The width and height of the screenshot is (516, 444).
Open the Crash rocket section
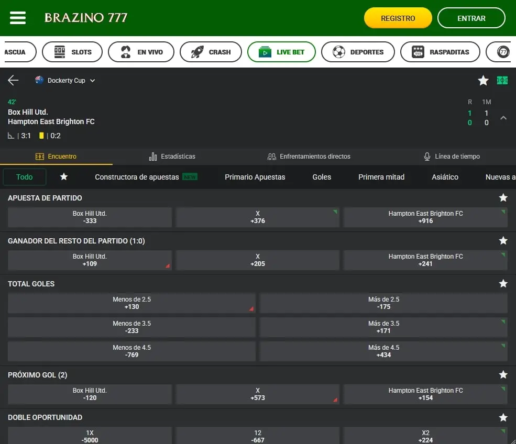(210, 52)
